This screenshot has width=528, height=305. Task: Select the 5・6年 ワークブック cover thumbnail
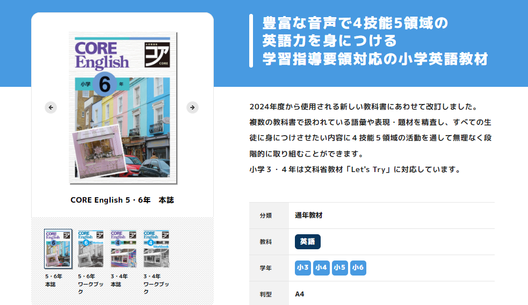(91, 249)
